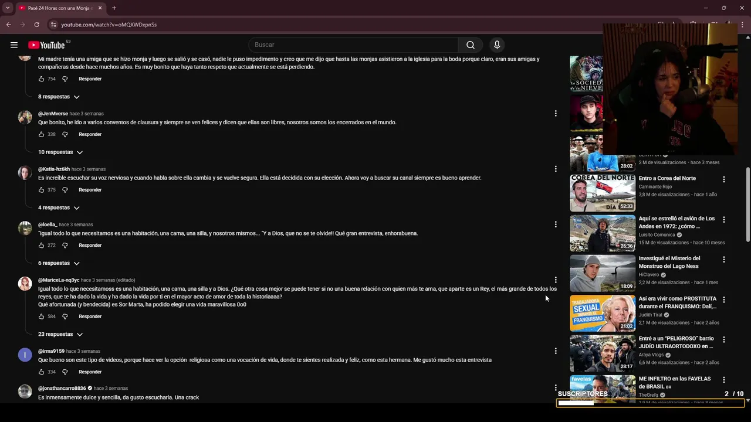The width and height of the screenshot is (751, 422).
Task: Like @irma9159's comment
Action: [41, 372]
